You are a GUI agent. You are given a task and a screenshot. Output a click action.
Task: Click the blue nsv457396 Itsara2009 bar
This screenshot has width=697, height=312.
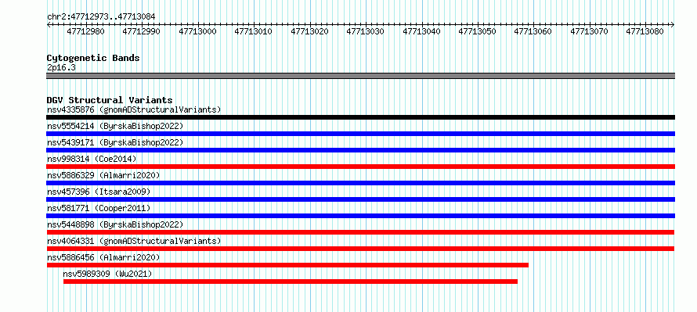pos(360,199)
